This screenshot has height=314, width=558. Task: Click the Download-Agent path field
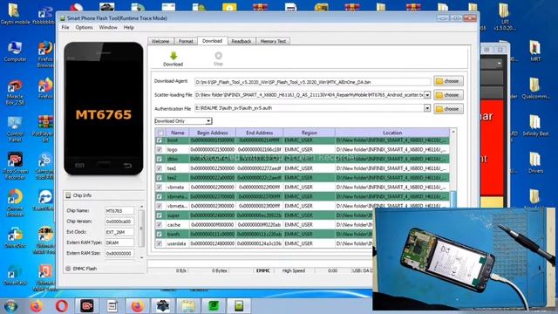click(x=312, y=82)
